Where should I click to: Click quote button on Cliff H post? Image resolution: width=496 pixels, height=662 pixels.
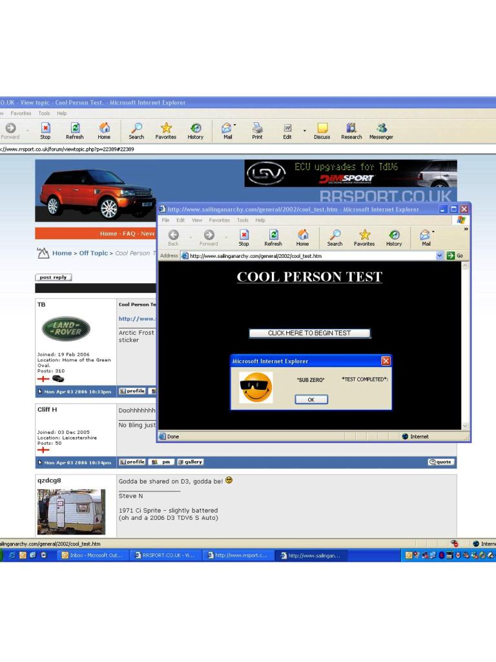[440, 462]
